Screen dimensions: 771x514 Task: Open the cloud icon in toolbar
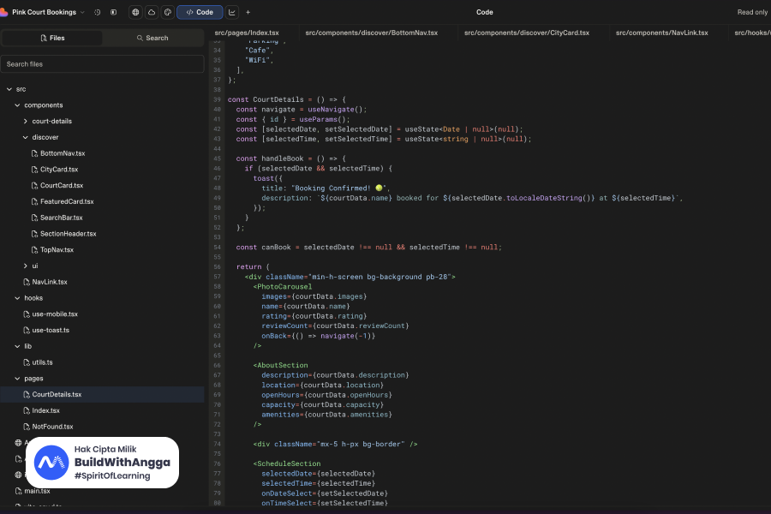152,13
